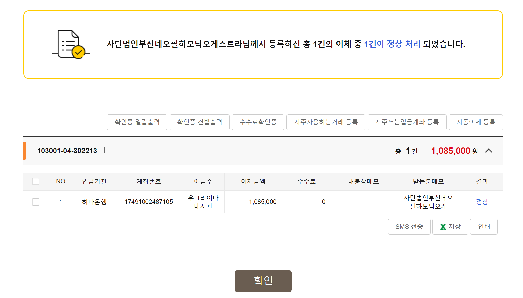Check the checkbox for row 1

point(36,202)
